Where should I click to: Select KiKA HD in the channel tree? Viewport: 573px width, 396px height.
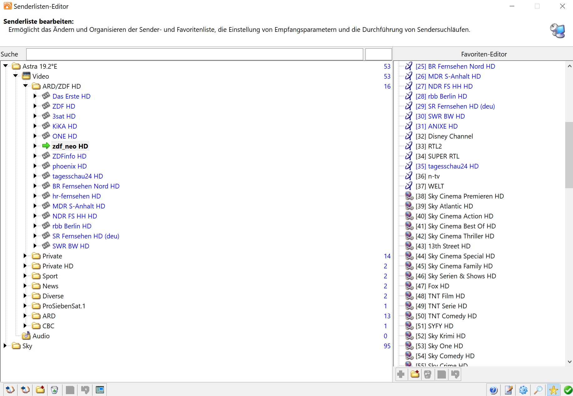[x=65, y=126]
